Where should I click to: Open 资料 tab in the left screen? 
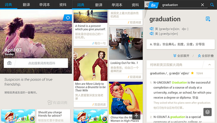[63, 5]
